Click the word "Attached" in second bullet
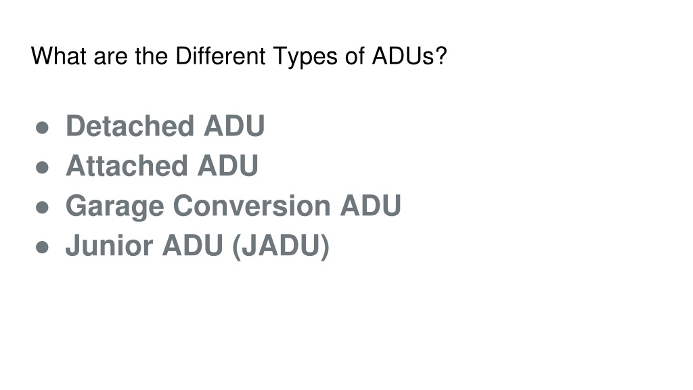The width and height of the screenshot is (693, 390). [127, 166]
